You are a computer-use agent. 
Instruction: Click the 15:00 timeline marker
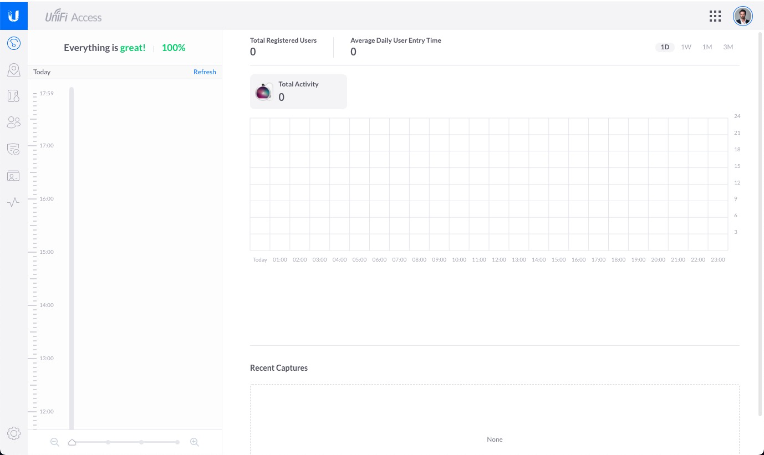pos(47,252)
